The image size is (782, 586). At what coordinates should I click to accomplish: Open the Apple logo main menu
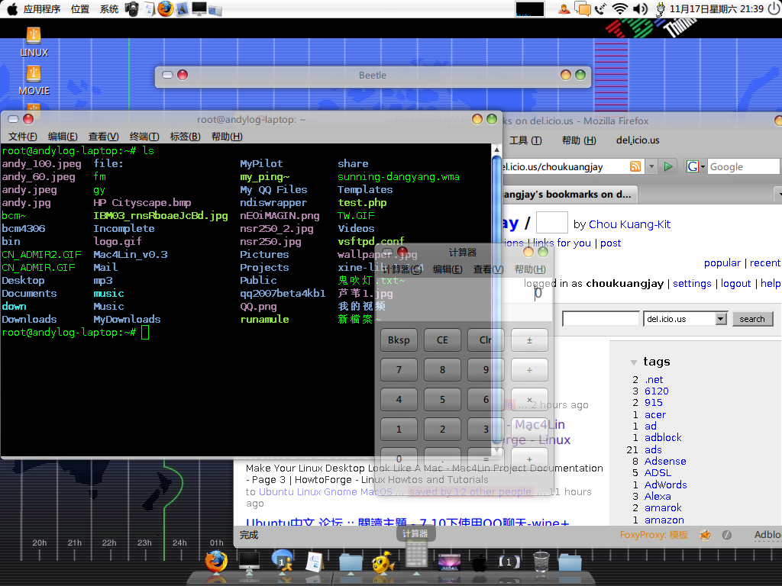[x=12, y=9]
